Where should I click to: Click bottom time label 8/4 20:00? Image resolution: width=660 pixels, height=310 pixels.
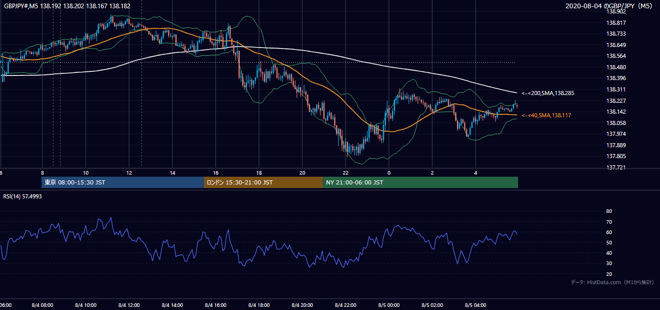click(302, 305)
